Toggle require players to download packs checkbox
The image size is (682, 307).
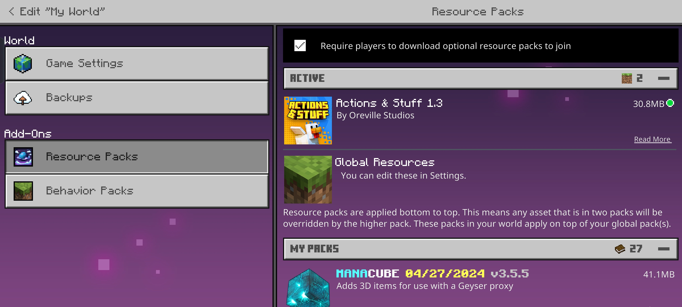click(300, 46)
